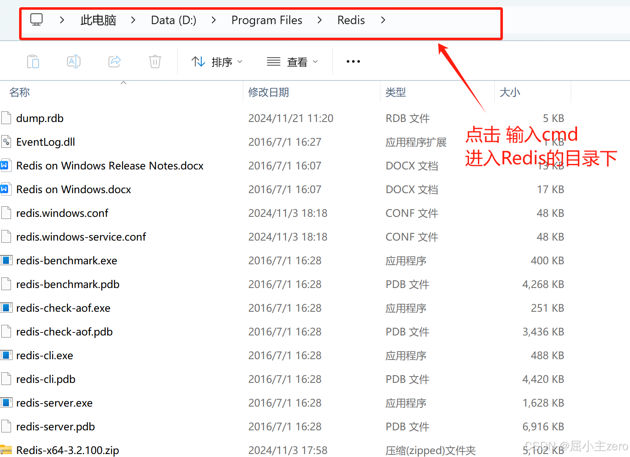This screenshot has height=457, width=630.
Task: Select file name Redis on Windows.docx
Action: 74,189
